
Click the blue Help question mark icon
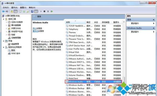32,11
